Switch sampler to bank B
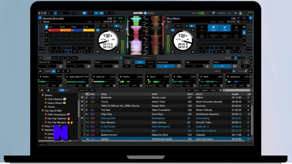The image size is (292, 164). pyautogui.click(x=58, y=71)
